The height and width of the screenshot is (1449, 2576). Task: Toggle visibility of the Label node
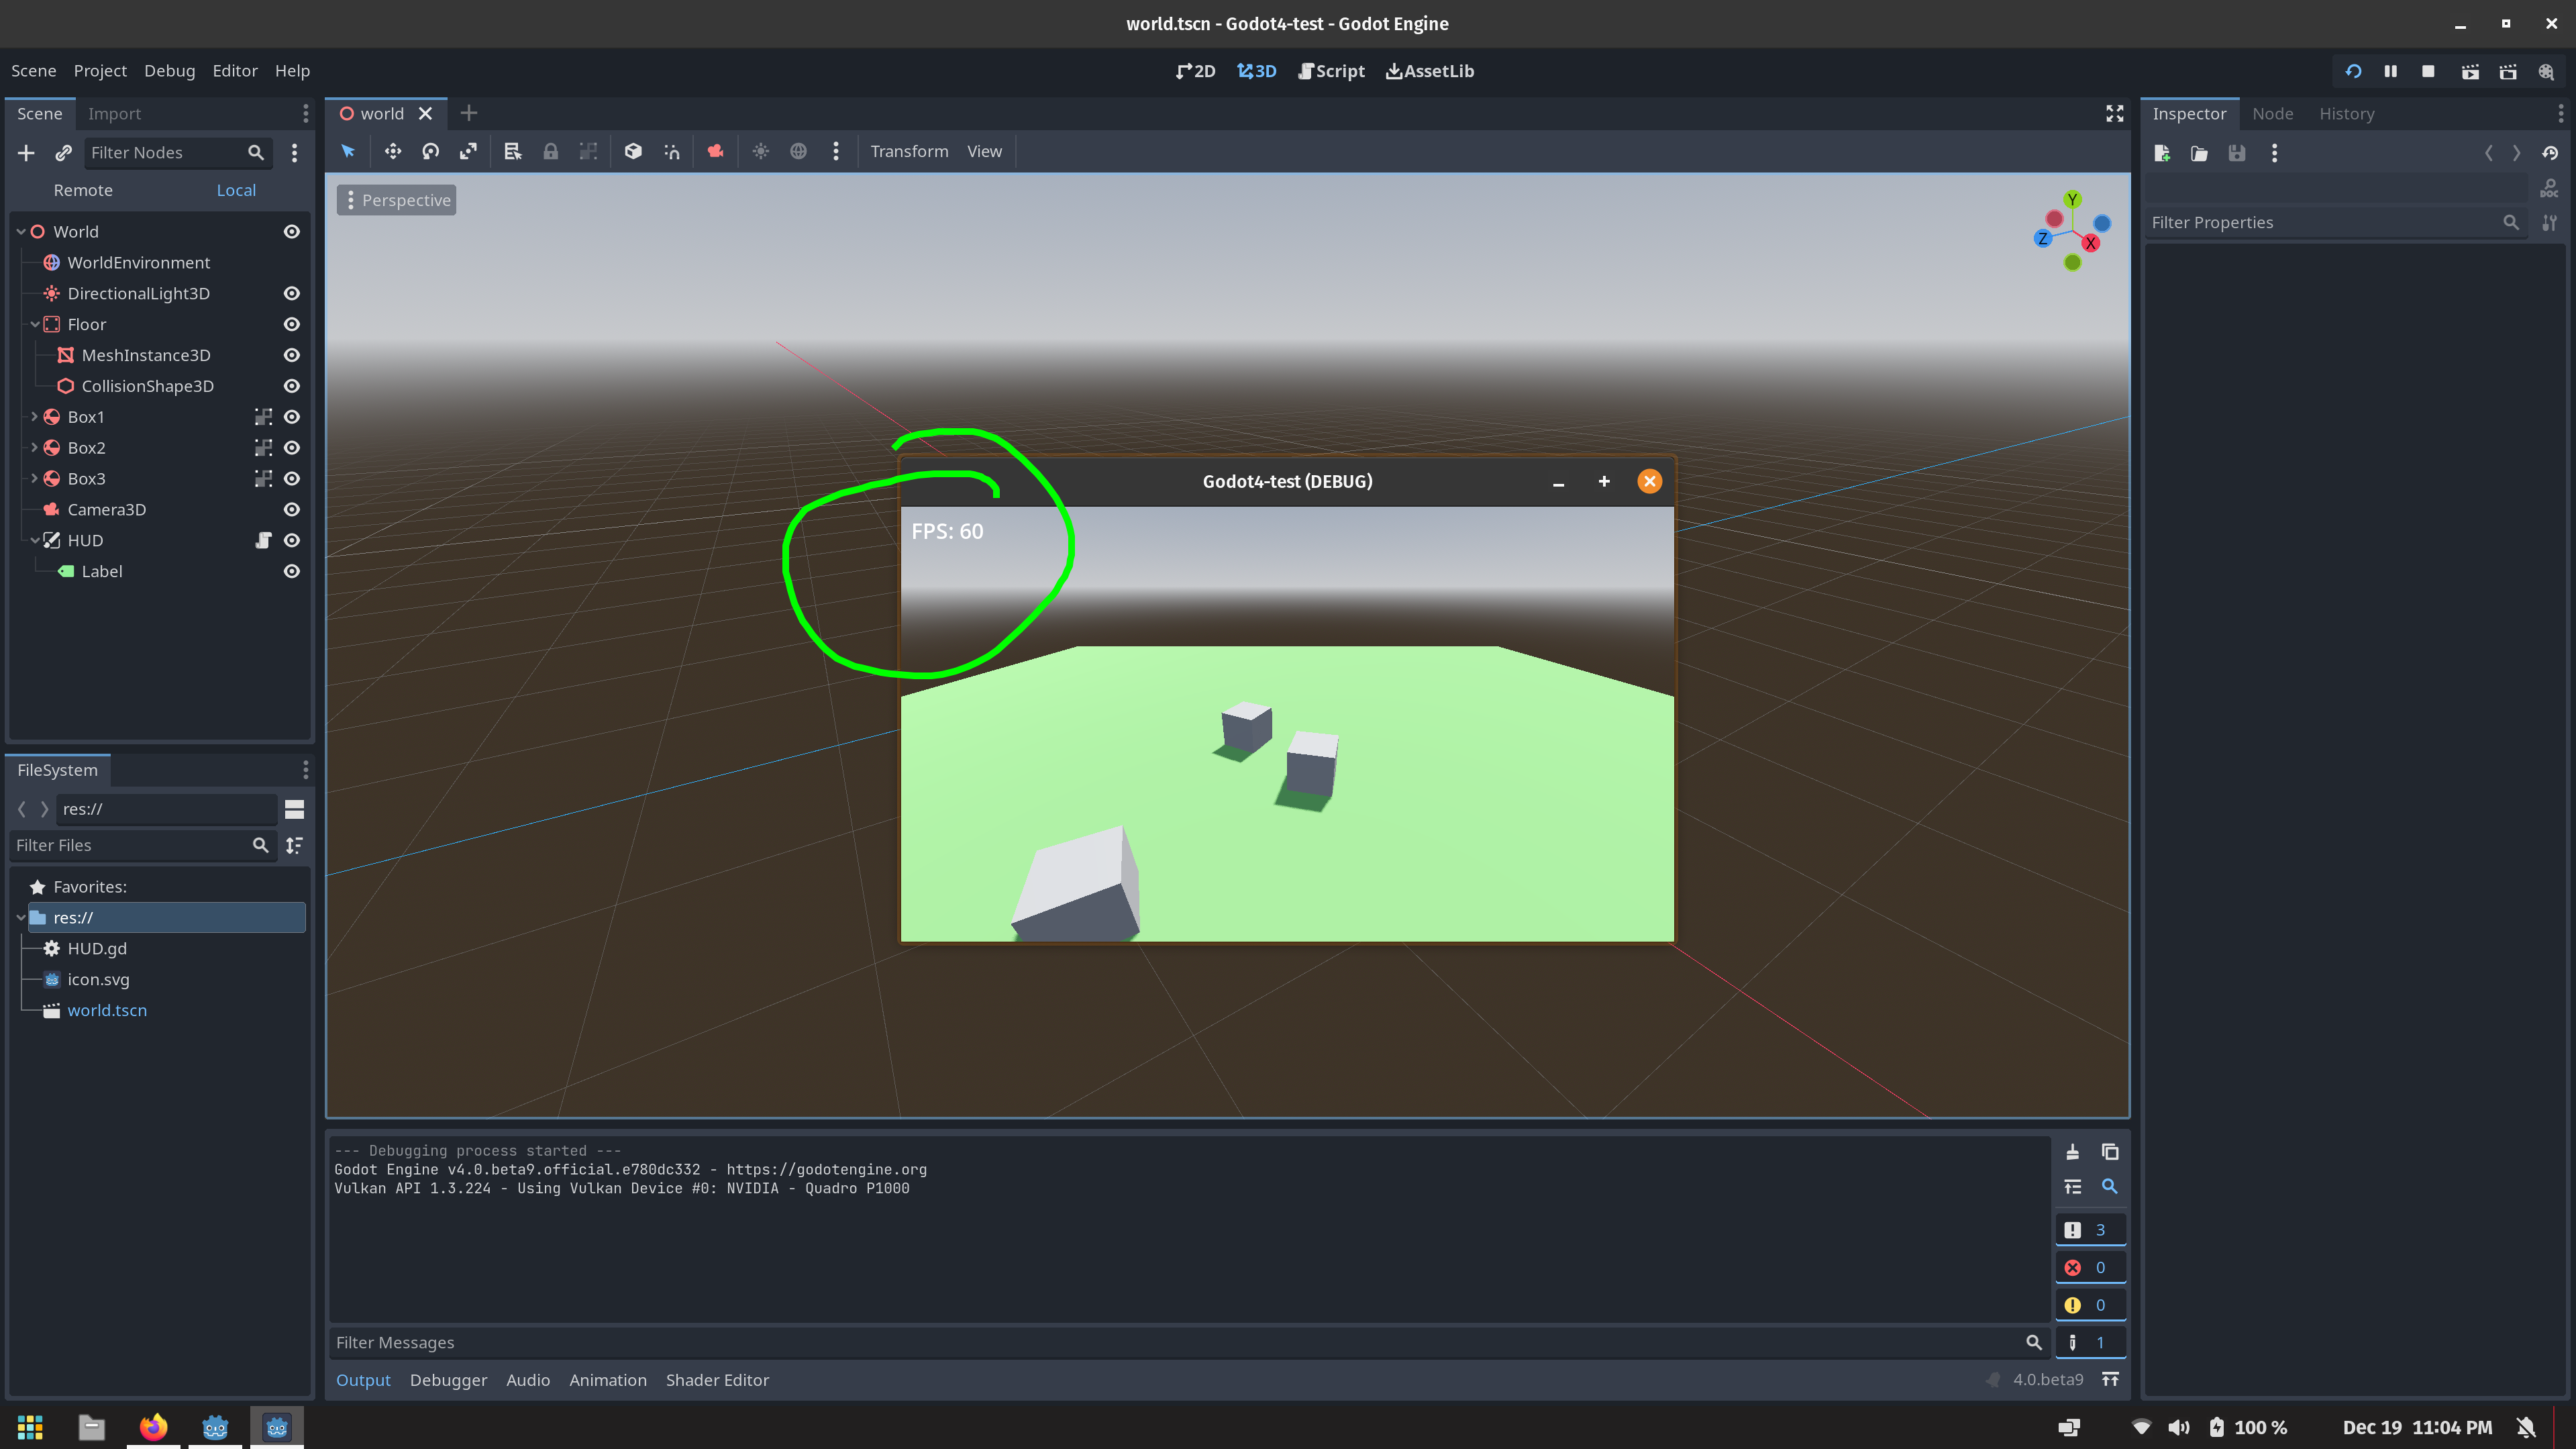291,571
